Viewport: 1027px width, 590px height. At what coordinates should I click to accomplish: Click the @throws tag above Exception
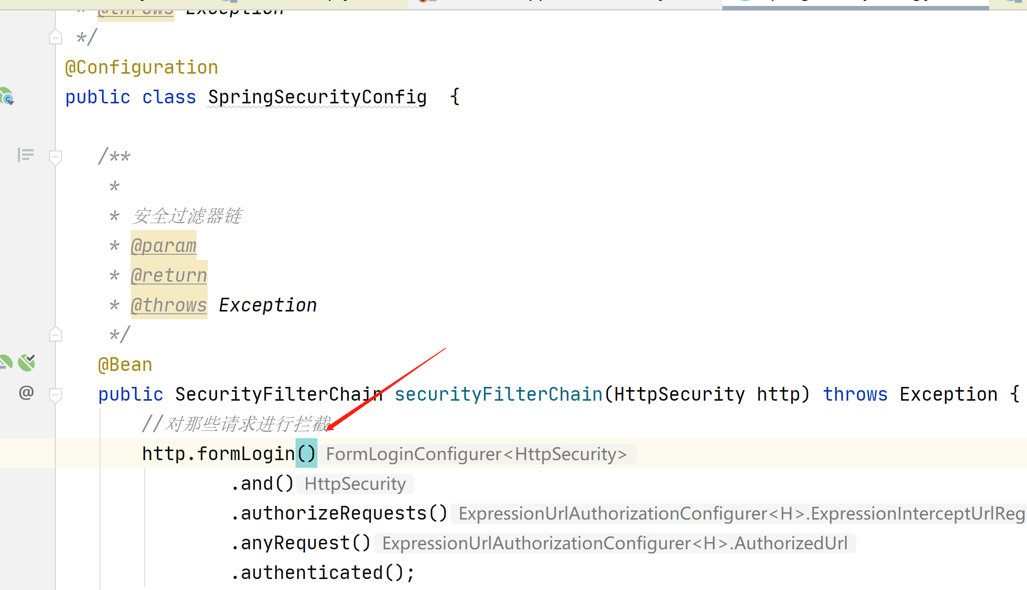coord(169,306)
